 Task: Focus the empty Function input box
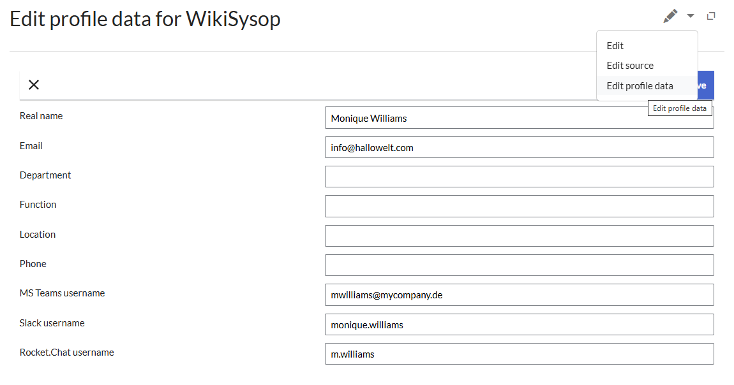click(519, 206)
